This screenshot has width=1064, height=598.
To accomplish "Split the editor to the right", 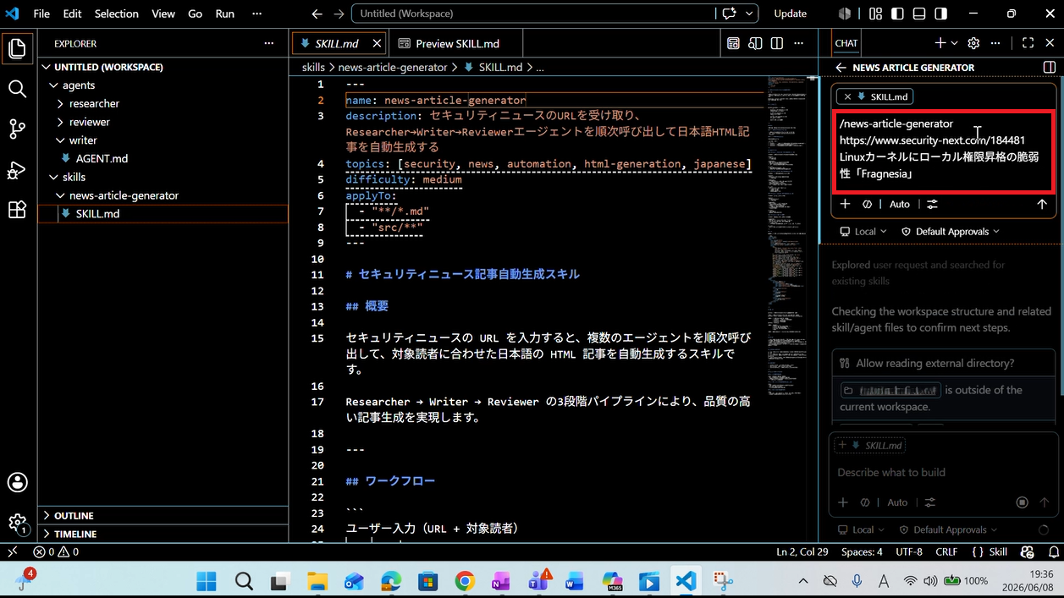I will click(777, 43).
